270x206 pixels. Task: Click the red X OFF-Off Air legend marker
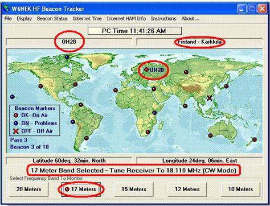click(16, 131)
